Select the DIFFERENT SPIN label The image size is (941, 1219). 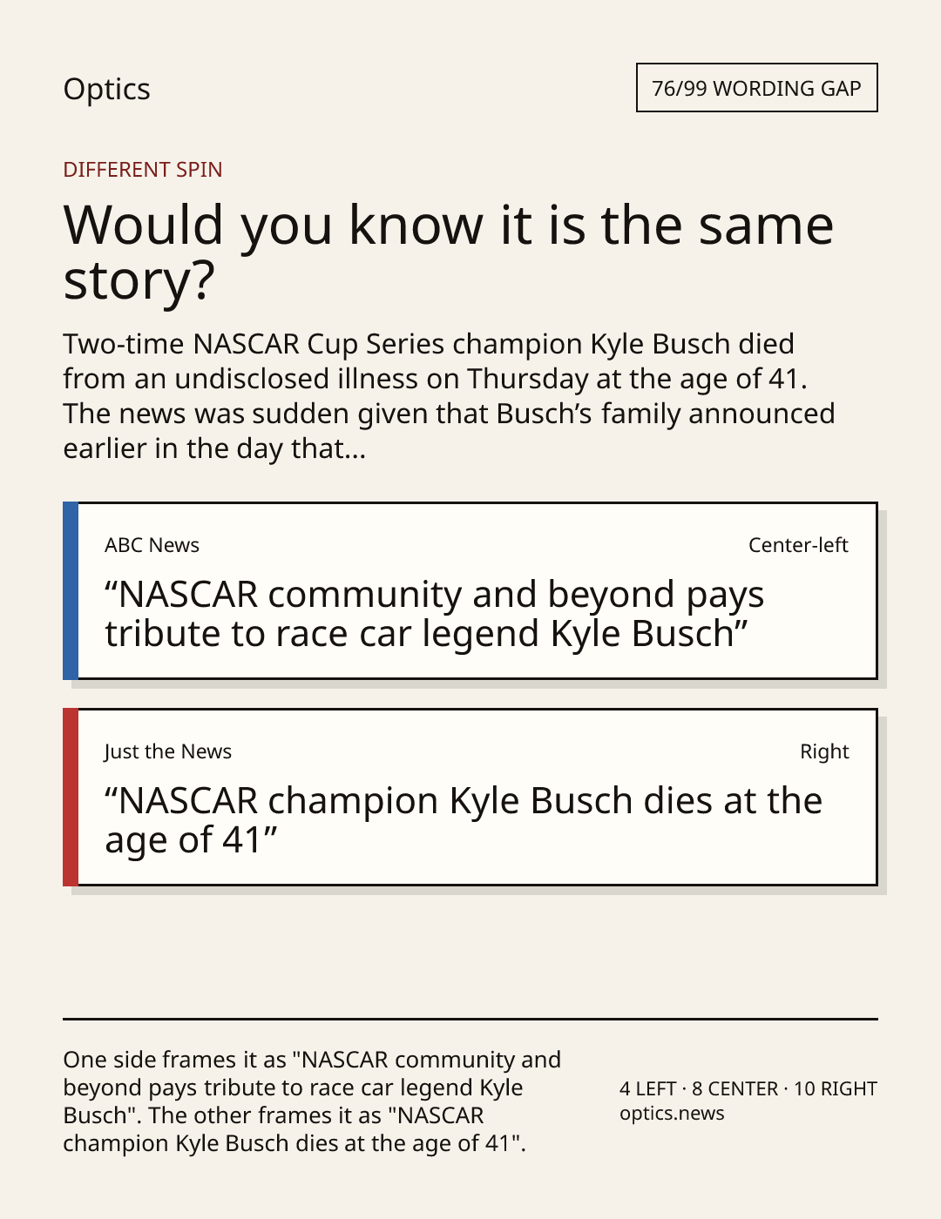143,169
